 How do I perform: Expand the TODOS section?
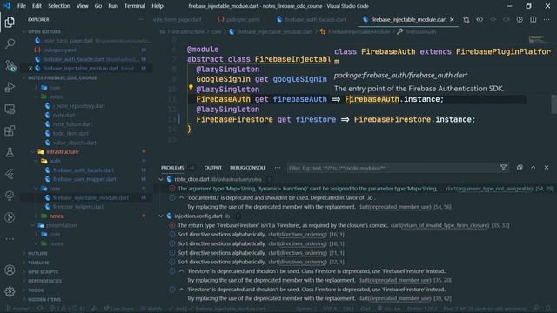(x=36, y=290)
